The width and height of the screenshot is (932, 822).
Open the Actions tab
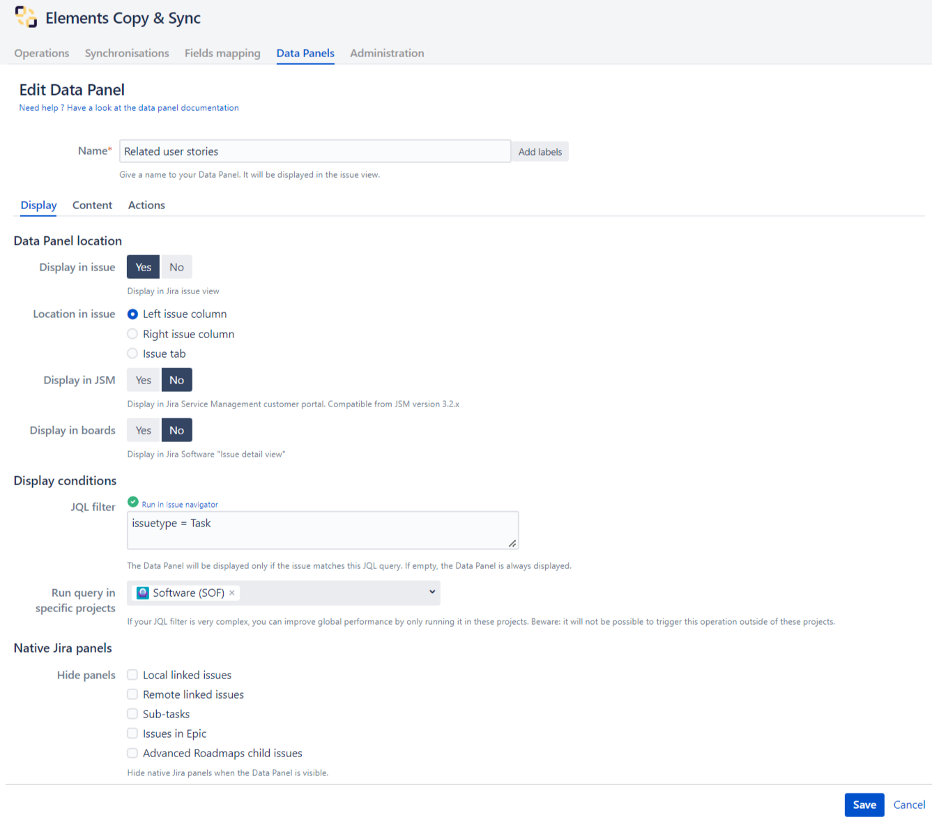146,205
